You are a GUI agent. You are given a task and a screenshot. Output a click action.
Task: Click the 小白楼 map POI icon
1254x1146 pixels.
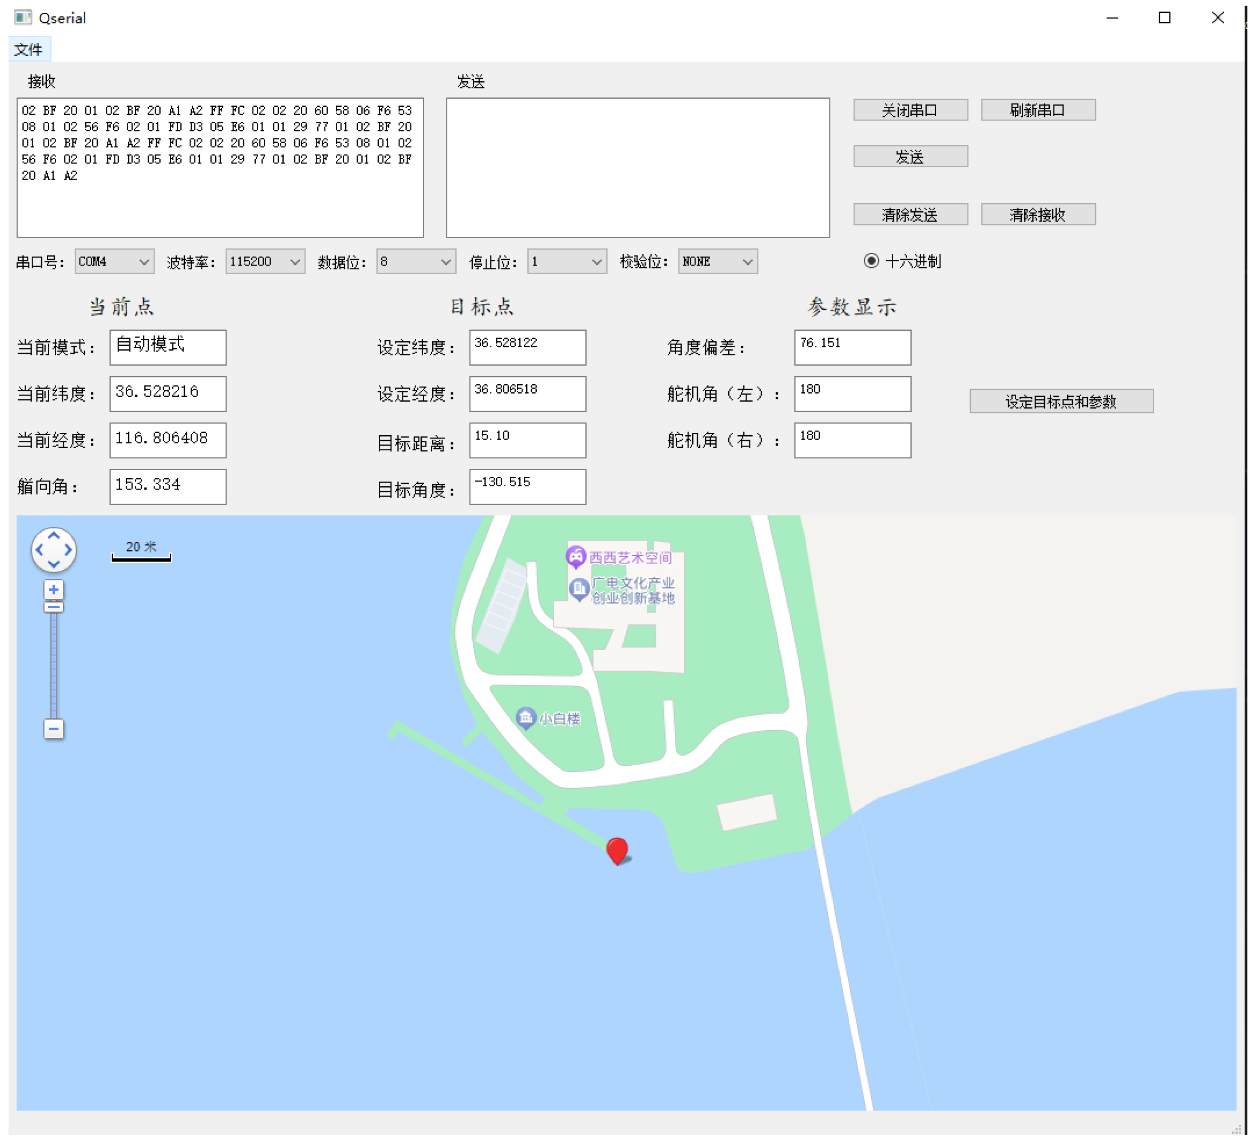point(526,717)
